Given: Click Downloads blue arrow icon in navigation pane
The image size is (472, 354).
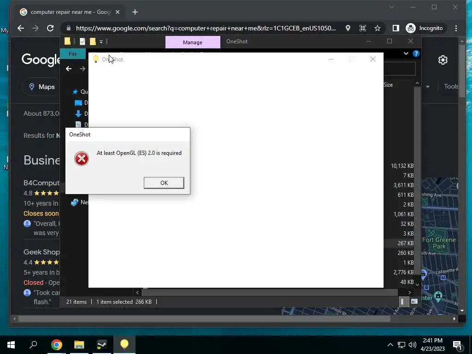Looking at the screenshot, I should [78, 114].
